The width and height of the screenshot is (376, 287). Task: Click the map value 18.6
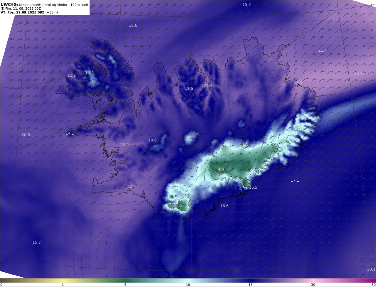[133, 26]
